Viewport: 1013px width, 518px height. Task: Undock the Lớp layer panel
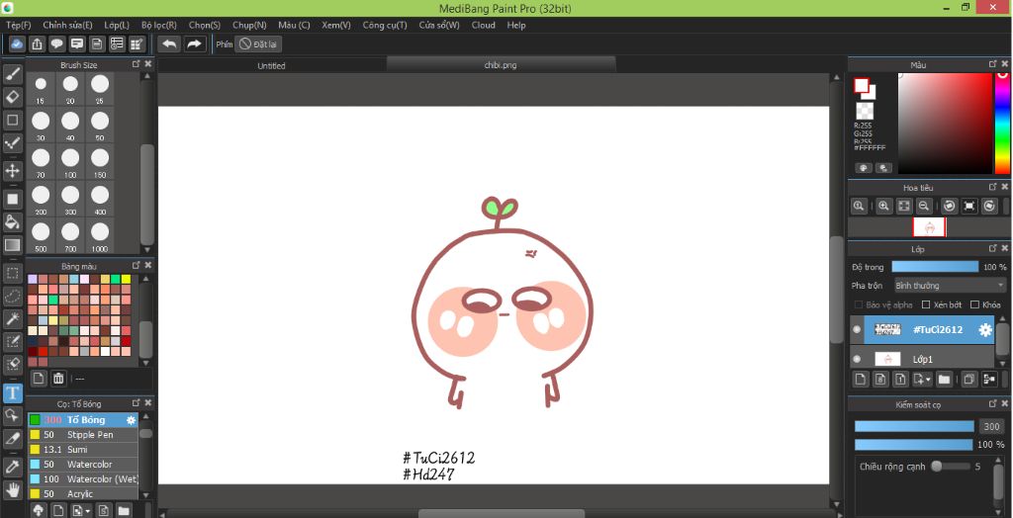click(x=992, y=249)
